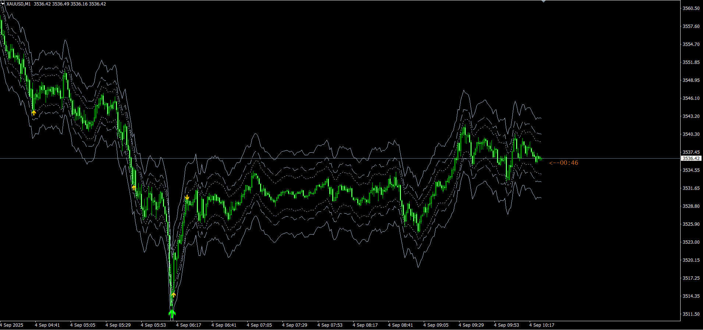
Task: Click the 4 Sep 08:17 time label
Action: 365,325
